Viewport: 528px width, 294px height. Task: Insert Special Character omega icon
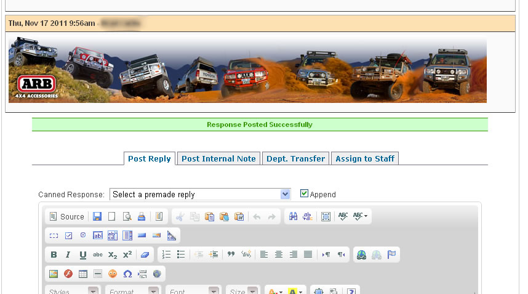(x=127, y=274)
